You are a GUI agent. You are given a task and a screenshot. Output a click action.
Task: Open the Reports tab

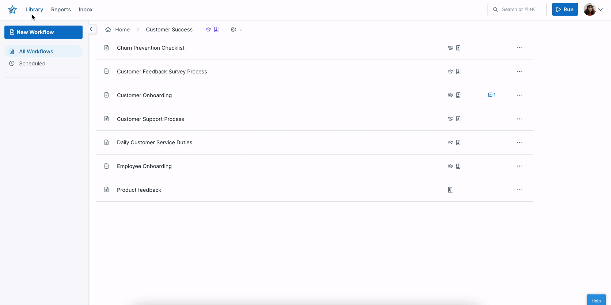61,9
